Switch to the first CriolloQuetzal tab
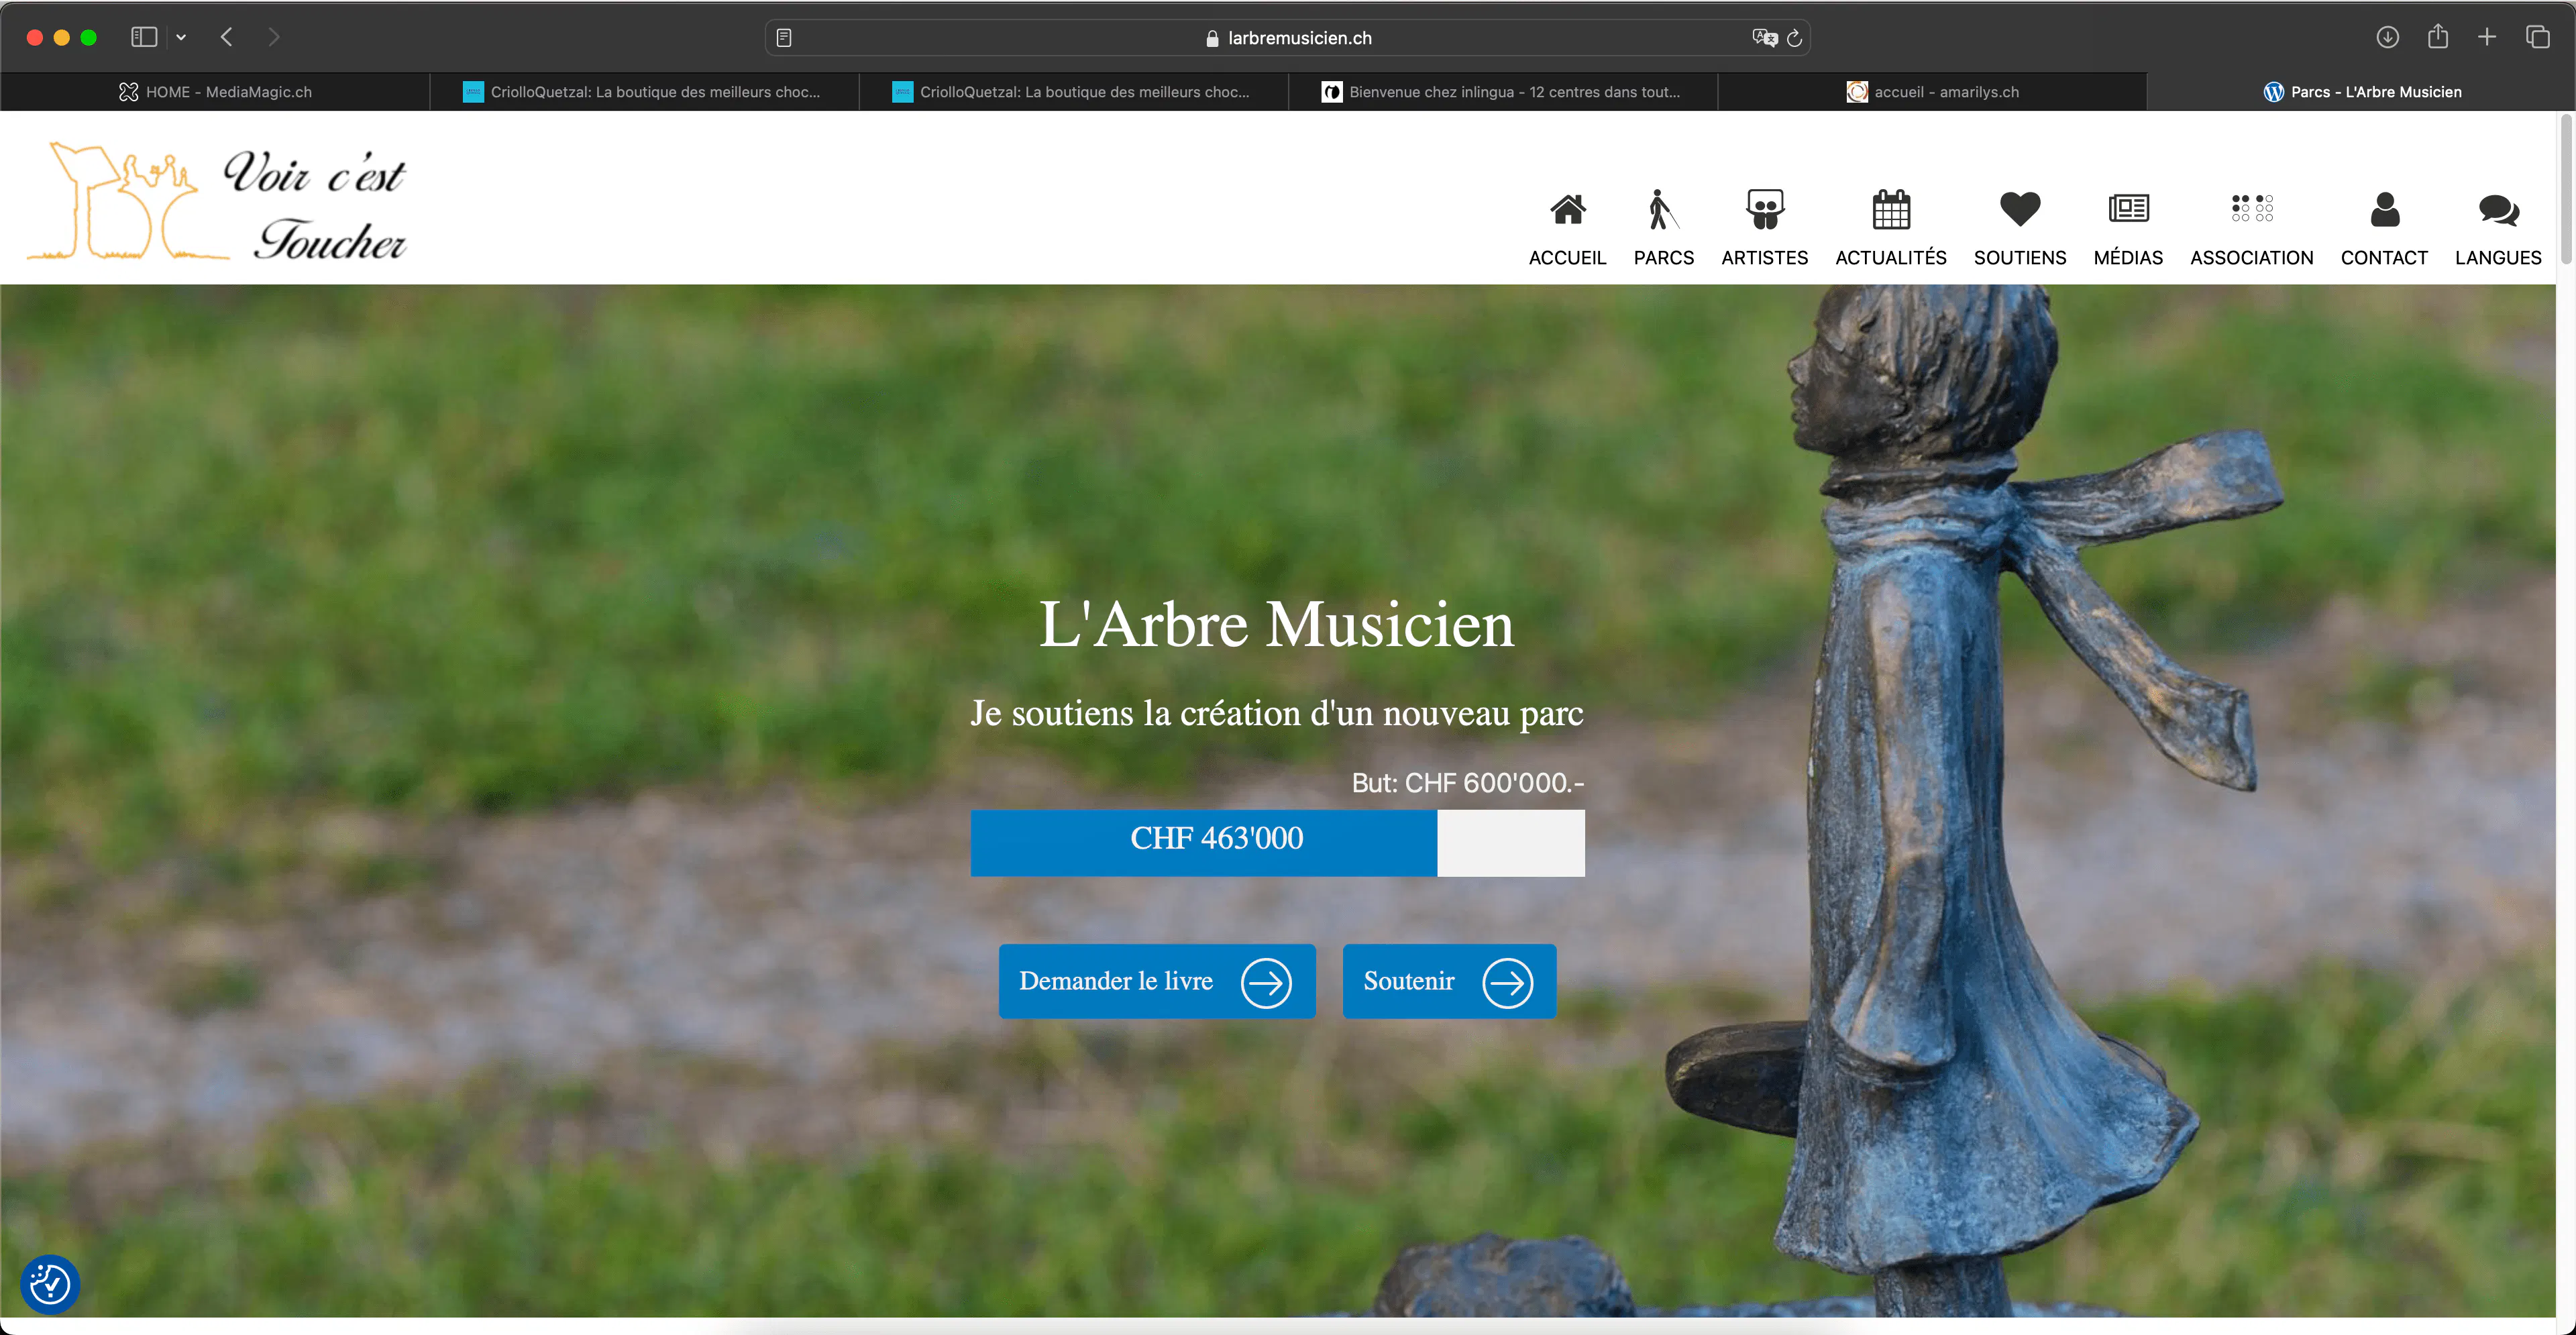The width and height of the screenshot is (2576, 1335). pos(644,92)
